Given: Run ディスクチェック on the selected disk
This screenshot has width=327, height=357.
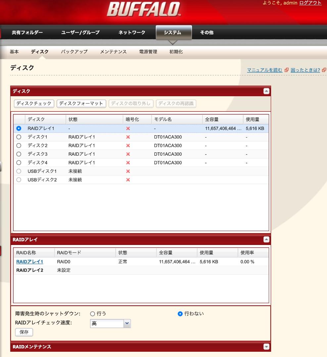Looking at the screenshot, I should tap(33, 103).
